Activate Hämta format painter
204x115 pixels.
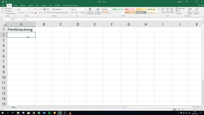point(10,13)
